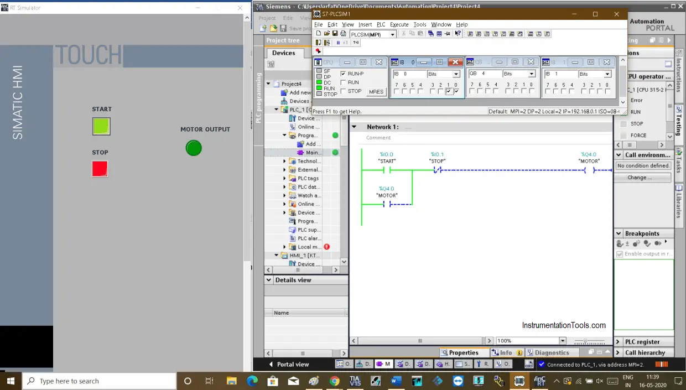Open the Execute menu in S7-PLCSIM
The height and width of the screenshot is (390, 686).
399,24
